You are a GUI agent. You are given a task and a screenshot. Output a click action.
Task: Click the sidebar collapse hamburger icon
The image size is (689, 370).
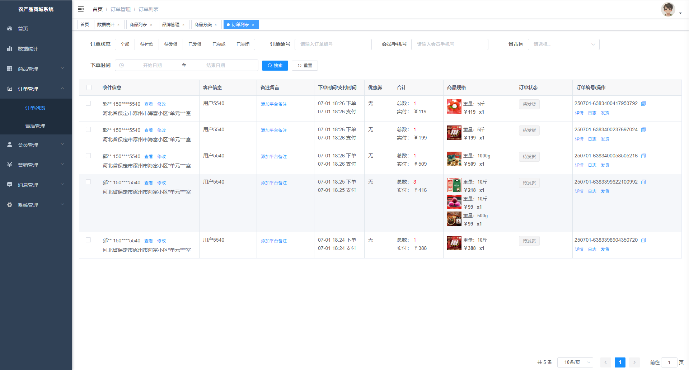point(81,9)
